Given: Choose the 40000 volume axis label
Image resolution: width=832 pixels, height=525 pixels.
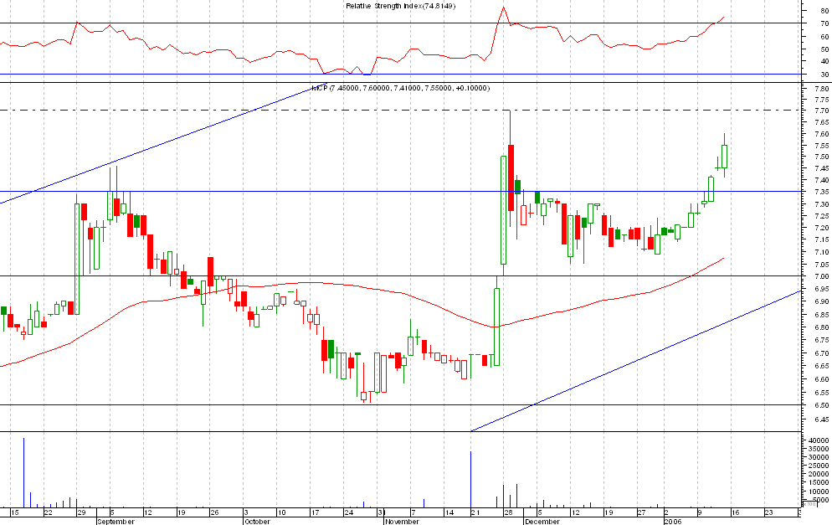Looking at the screenshot, I should point(819,440).
